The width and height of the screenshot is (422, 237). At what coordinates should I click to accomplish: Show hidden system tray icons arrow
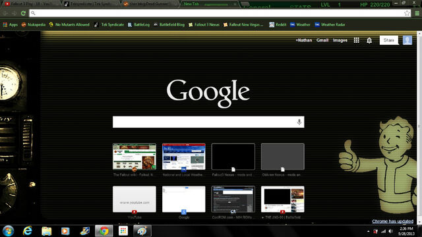pos(368,231)
